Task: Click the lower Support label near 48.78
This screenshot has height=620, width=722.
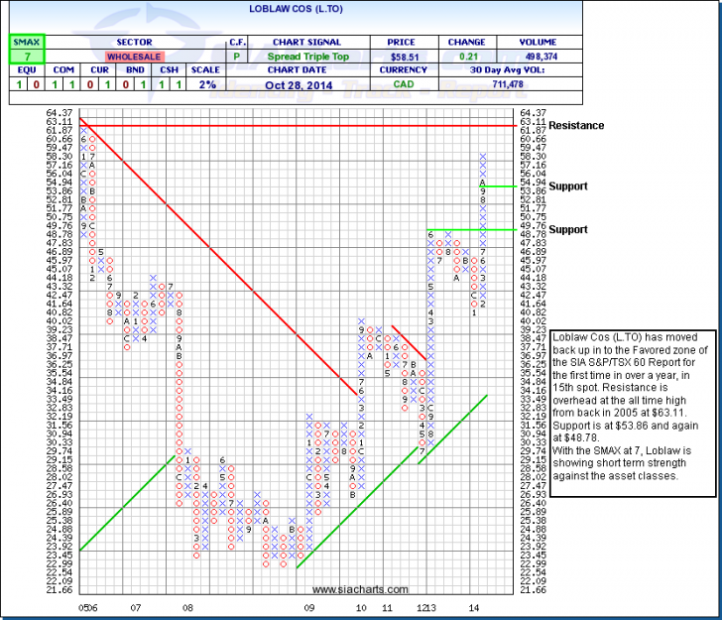Action: pyautogui.click(x=568, y=229)
